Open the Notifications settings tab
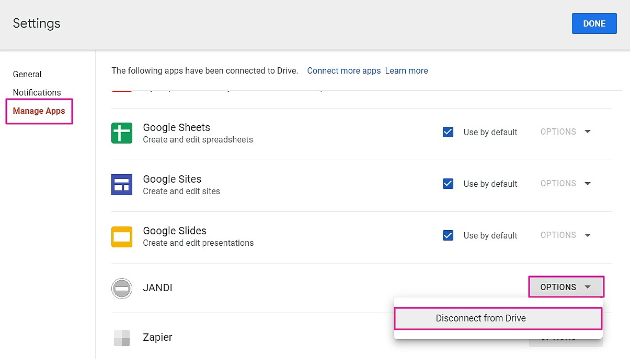 37,93
